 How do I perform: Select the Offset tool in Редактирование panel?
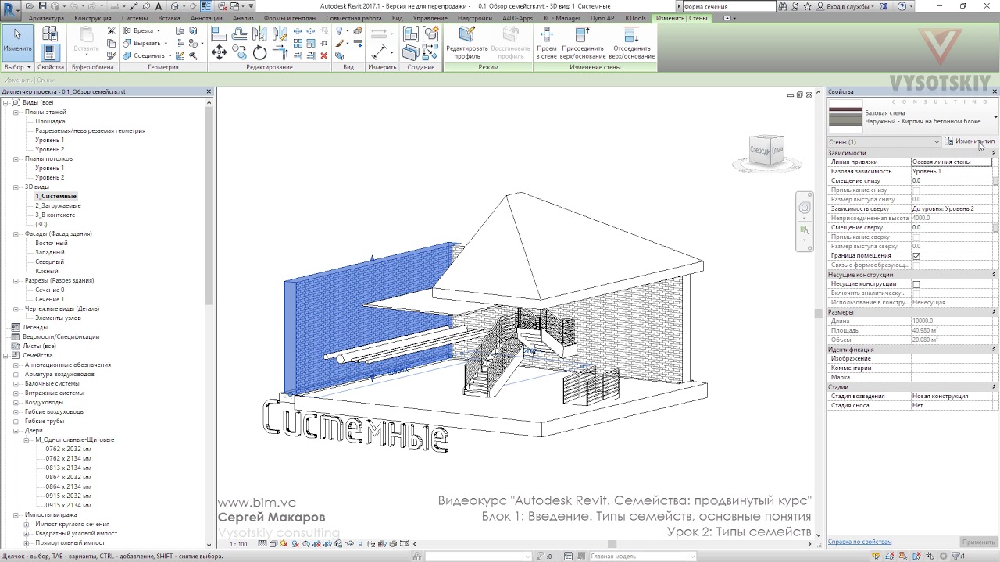(x=240, y=34)
